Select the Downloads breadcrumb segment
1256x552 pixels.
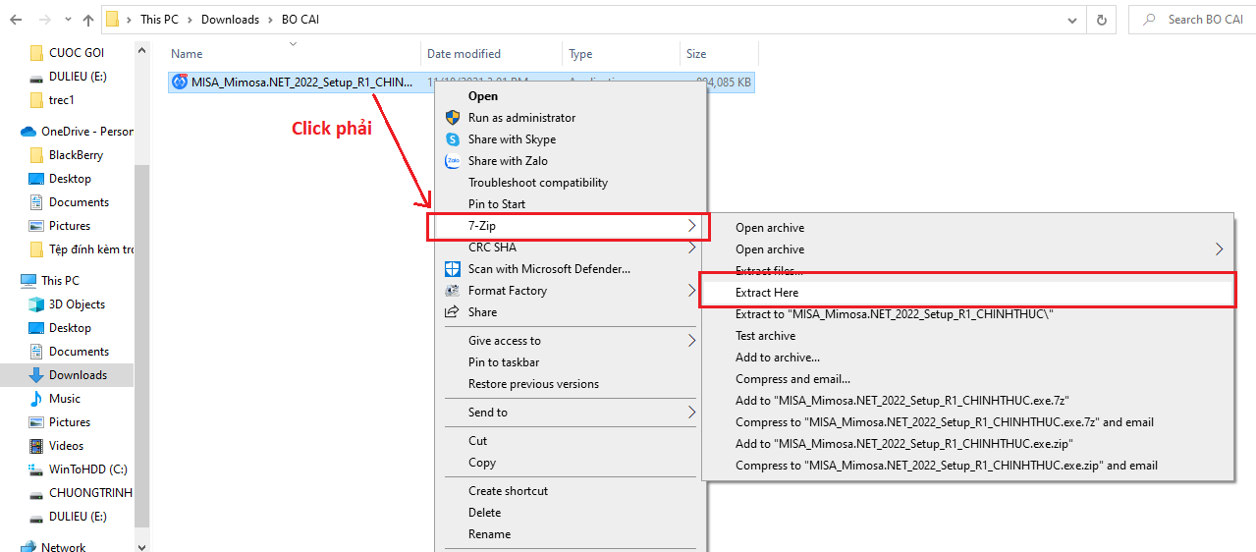pos(230,20)
